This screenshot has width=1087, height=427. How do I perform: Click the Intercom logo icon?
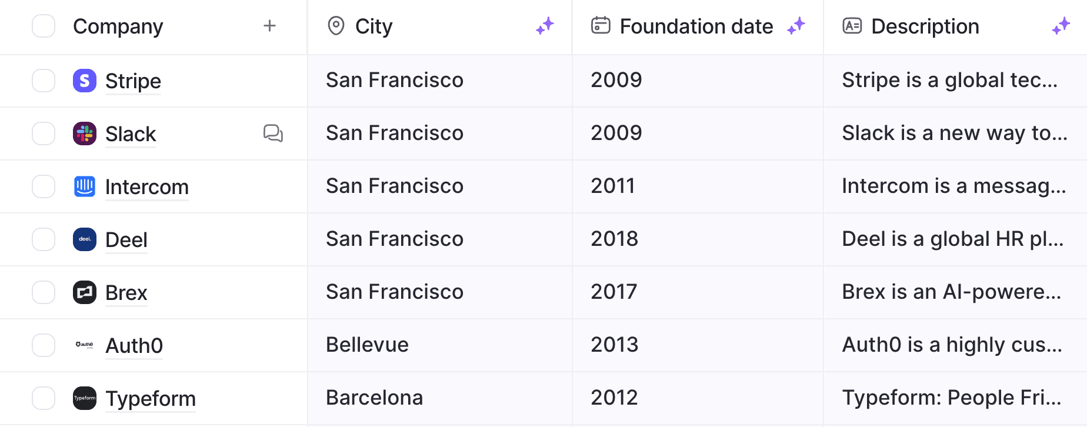pos(85,186)
